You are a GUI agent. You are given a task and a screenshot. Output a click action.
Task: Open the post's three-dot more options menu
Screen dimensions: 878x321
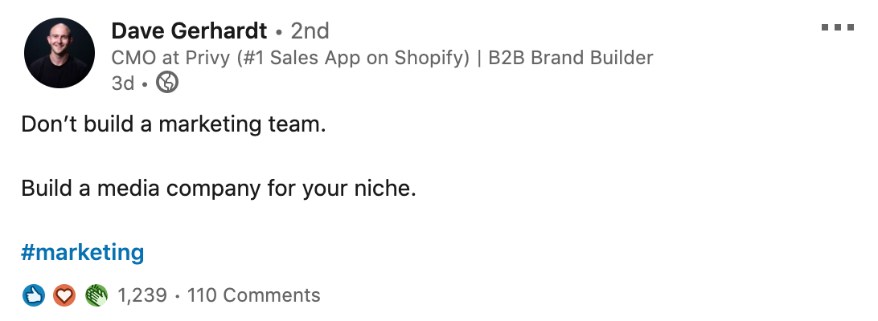pos(838,26)
